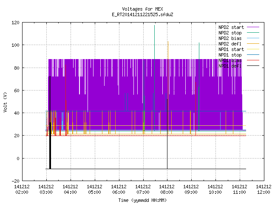
Task: Click the dark blue NPD1 stop legend line
Action: pyautogui.click(x=253, y=55)
